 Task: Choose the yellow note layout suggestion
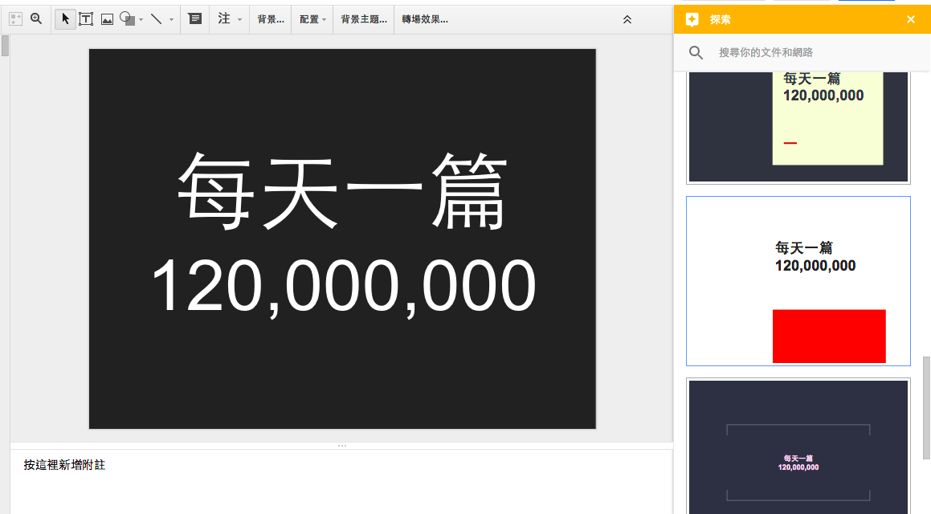tap(798, 127)
